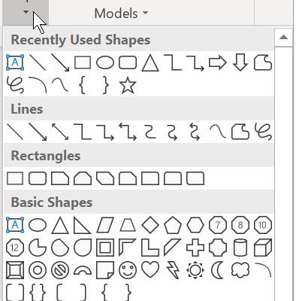Choose the Right Arrow block shape
The image size is (296, 301).
[218, 62]
